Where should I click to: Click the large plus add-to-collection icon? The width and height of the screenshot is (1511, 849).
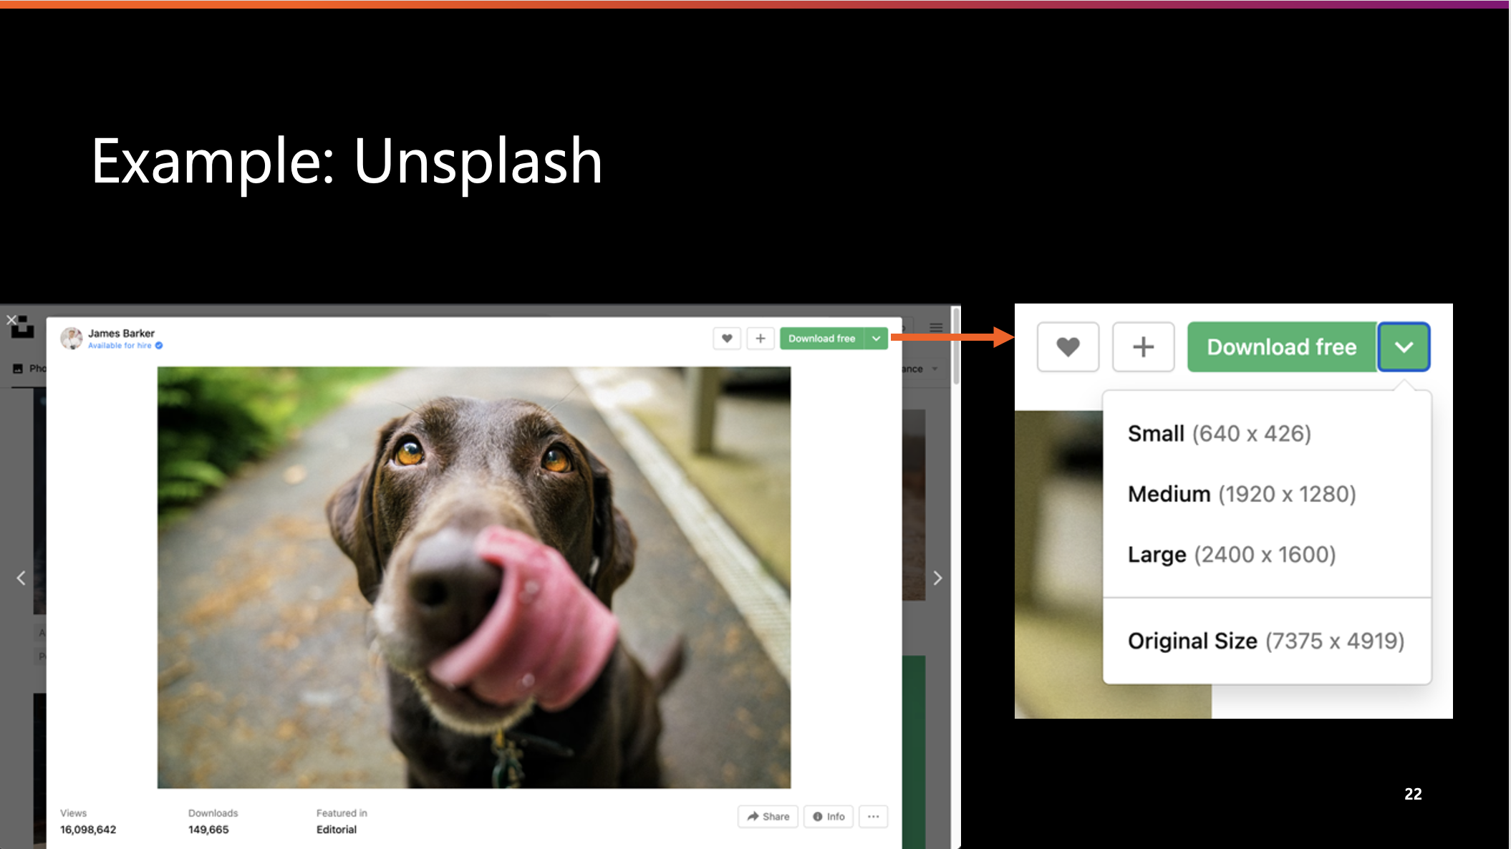pos(1143,347)
